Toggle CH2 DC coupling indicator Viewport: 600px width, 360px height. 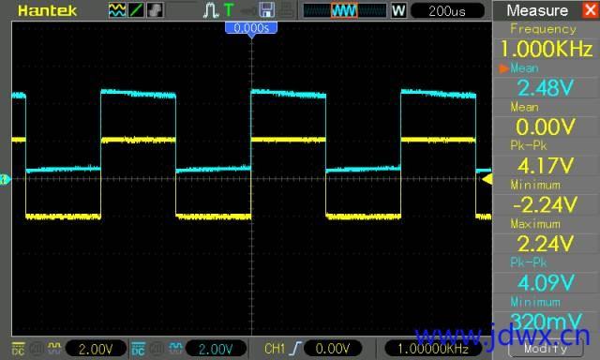(138, 349)
